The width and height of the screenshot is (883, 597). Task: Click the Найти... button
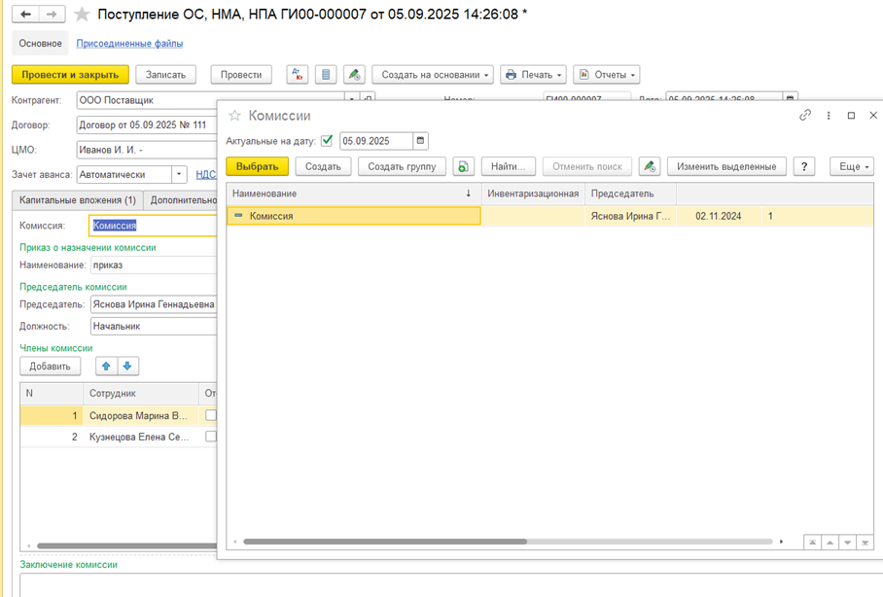pos(508,166)
